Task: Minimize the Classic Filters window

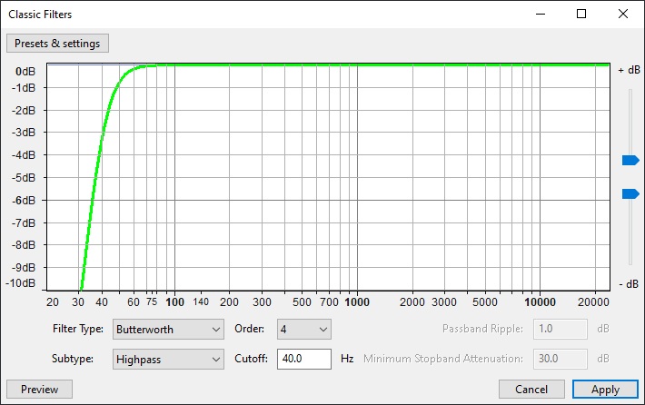Action: tap(541, 14)
